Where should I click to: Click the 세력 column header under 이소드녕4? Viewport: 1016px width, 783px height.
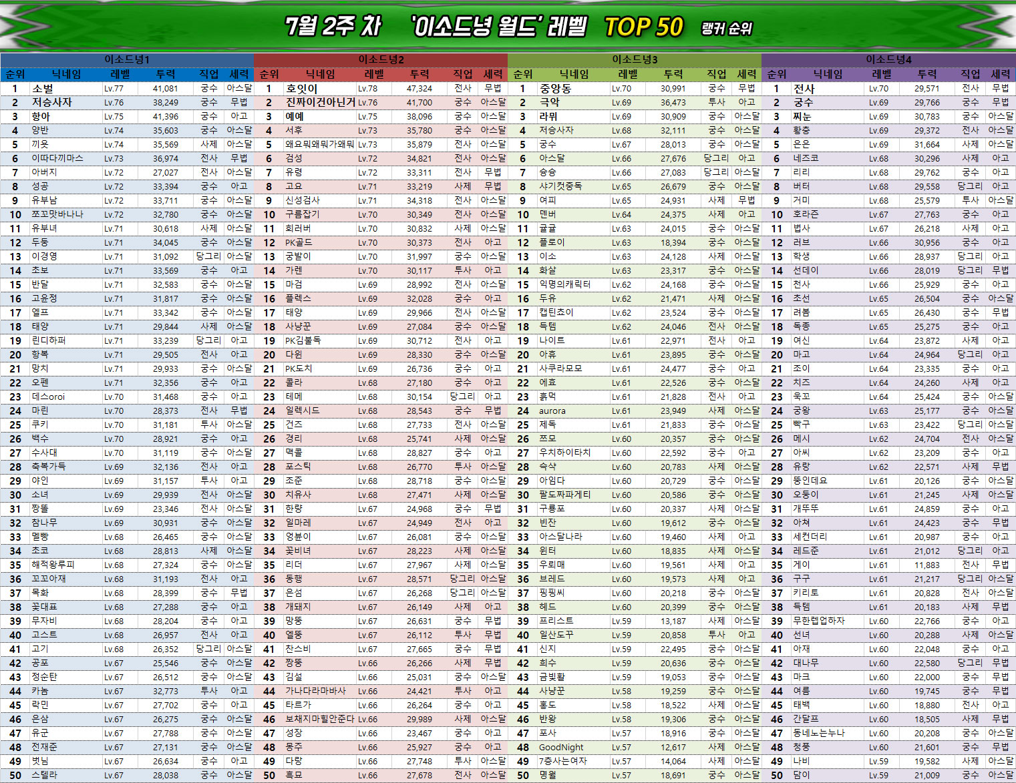pyautogui.click(x=1001, y=74)
